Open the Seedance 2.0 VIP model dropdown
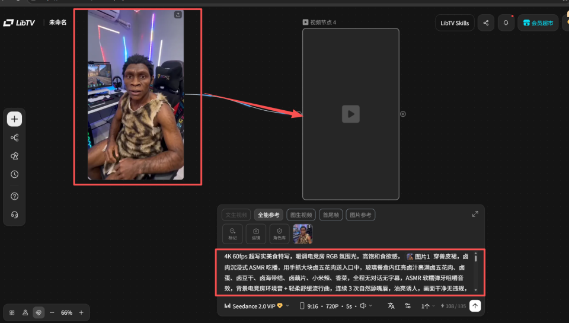569x323 pixels. (x=257, y=306)
